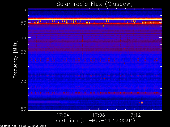Select the 17:04 time label
The image size is (170, 127).
pos(63,115)
